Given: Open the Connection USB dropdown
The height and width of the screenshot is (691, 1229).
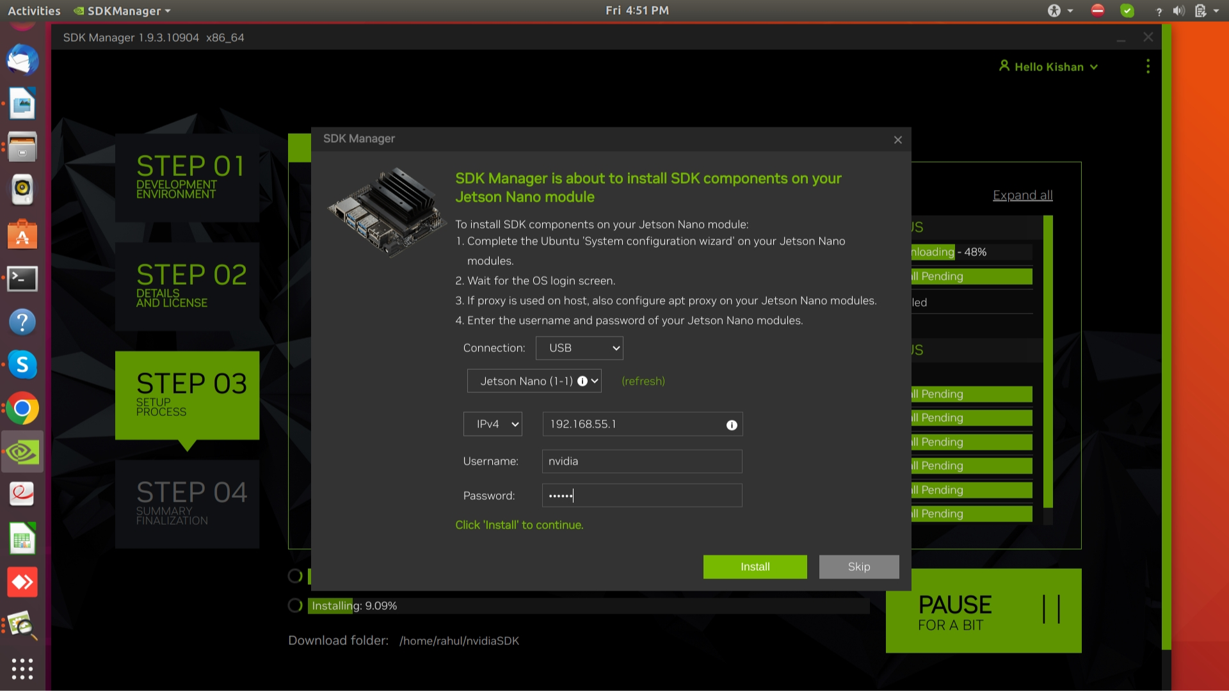Looking at the screenshot, I should 579,348.
